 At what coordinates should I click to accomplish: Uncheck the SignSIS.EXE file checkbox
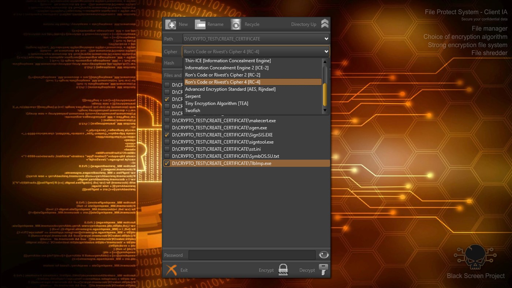[x=167, y=135]
